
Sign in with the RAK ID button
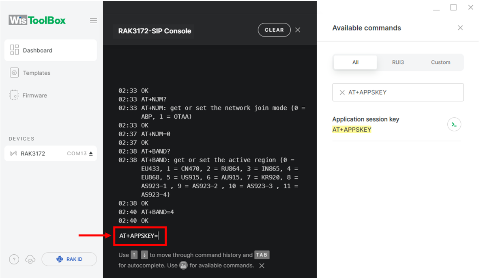pos(69,259)
